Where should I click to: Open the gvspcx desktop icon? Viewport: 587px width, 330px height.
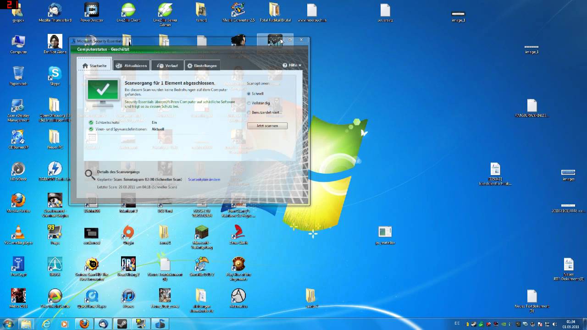pyautogui.click(x=18, y=13)
